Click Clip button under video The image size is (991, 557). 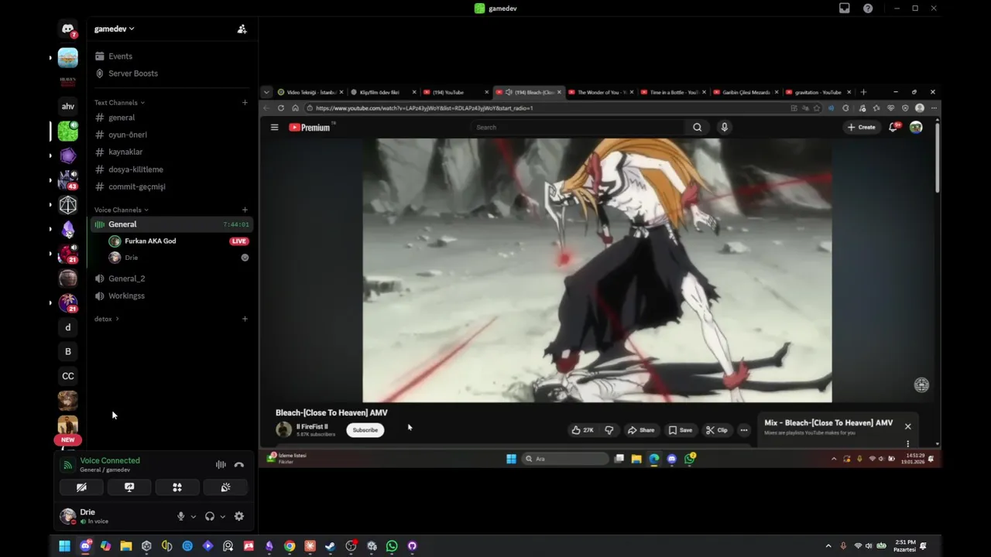(x=717, y=430)
